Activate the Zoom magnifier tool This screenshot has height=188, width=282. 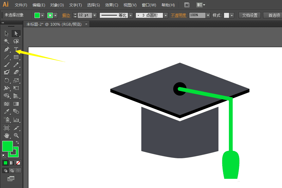[x=16, y=135]
